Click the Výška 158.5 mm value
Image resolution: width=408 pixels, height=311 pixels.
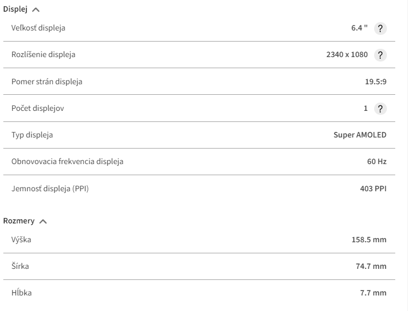[x=369, y=239]
